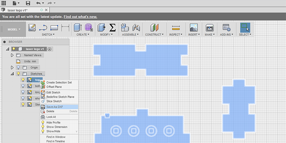Image resolution: width=286 pixels, height=143 pixels.
Task: Choose Find in Window from context menu
Action: tap(59, 137)
